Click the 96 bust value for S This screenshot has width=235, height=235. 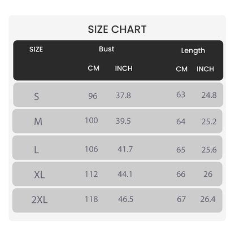click(93, 96)
